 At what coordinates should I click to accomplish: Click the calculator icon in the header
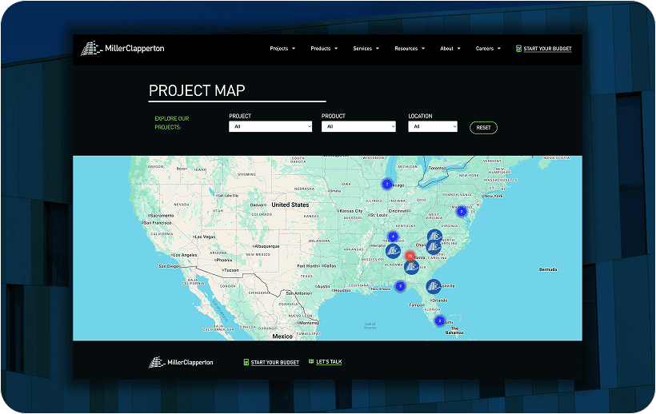(x=518, y=49)
